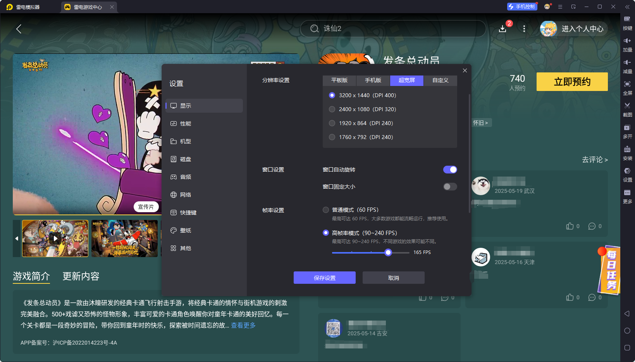Open the 音频 audio settings section
Viewport: 635px width, 362px height.
coord(185,177)
